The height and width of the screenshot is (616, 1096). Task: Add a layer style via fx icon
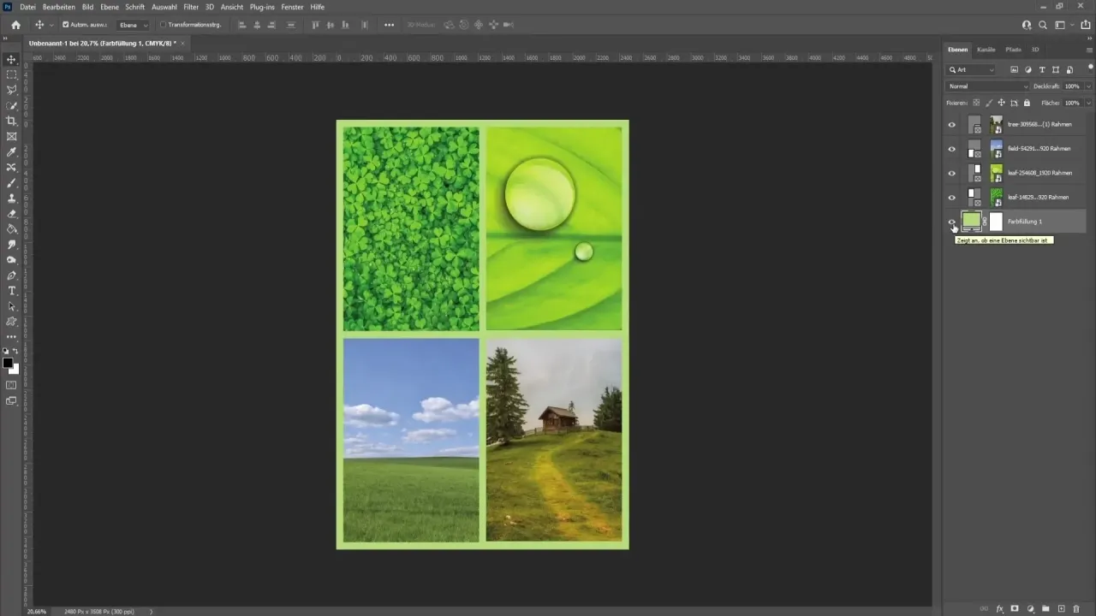pos(999,608)
